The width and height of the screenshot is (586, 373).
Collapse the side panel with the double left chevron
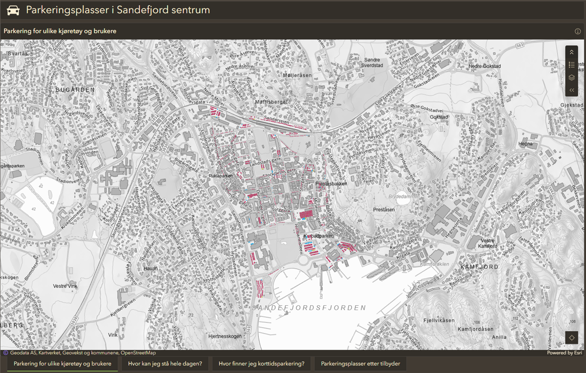point(571,90)
